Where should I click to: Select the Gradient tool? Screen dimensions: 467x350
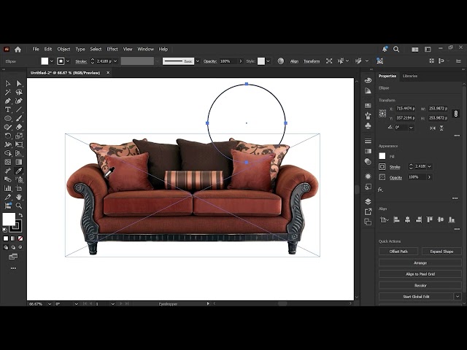click(19, 162)
